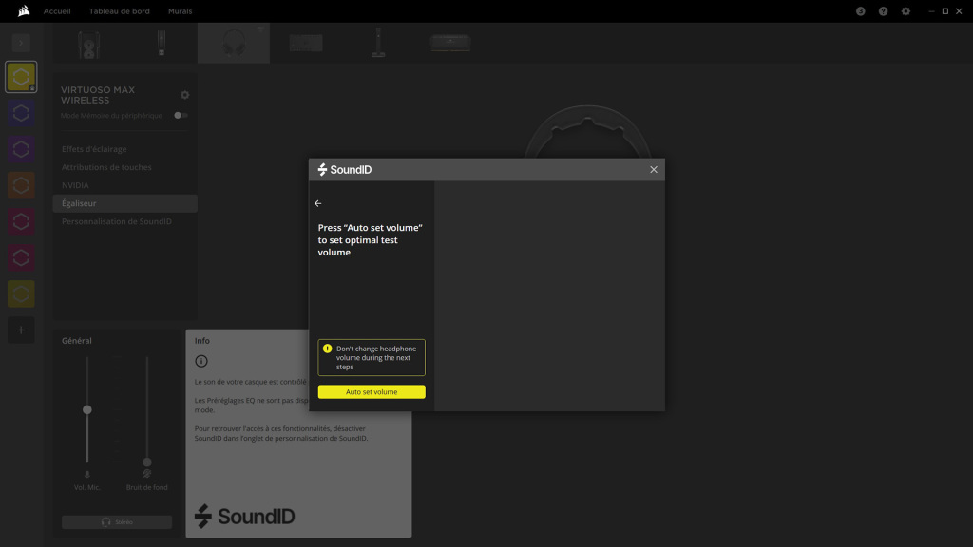Click the "Press Auto set volume" instruction text
Image resolution: width=973 pixels, height=547 pixels.
pos(371,240)
